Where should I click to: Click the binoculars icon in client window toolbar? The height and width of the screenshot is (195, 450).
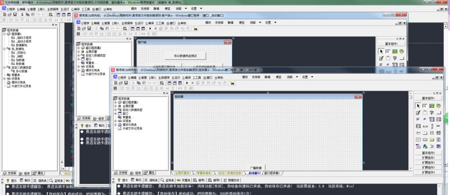coord(195,29)
